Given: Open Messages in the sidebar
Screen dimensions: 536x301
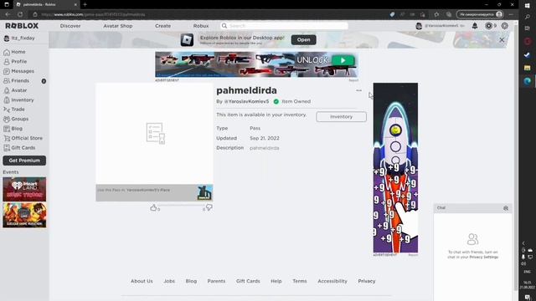Looking at the screenshot, I should (18, 71).
